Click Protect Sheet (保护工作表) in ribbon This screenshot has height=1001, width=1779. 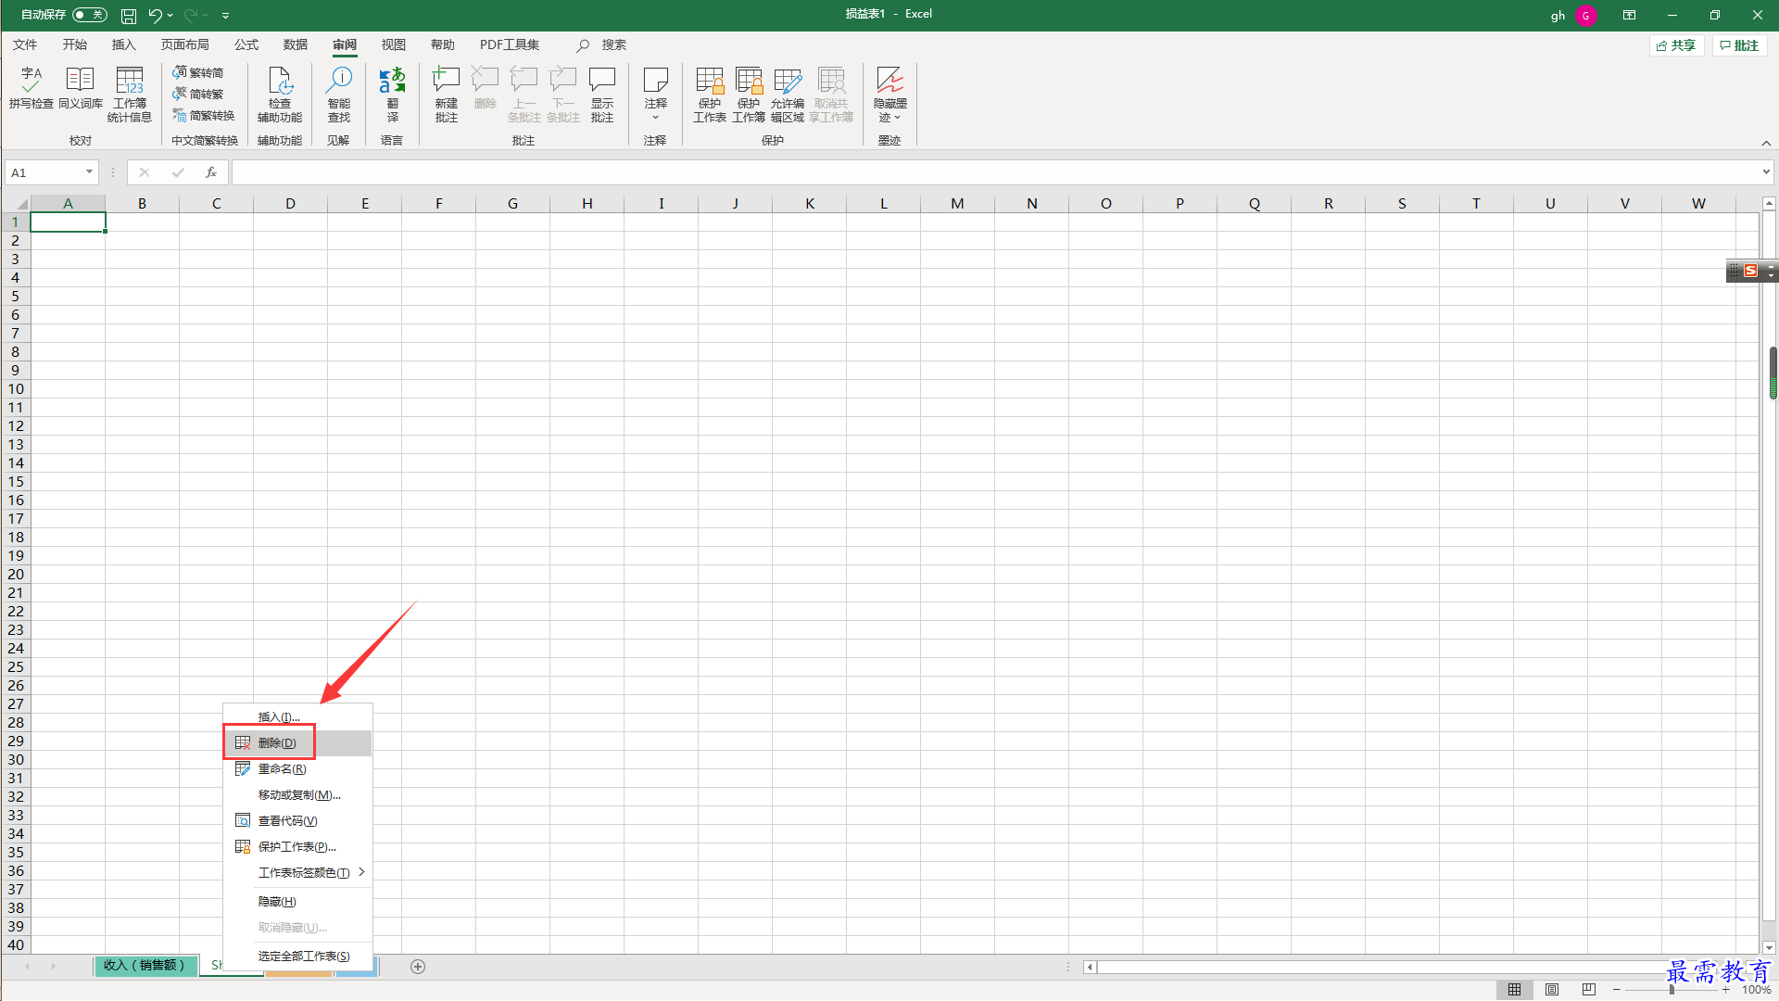pos(710,95)
